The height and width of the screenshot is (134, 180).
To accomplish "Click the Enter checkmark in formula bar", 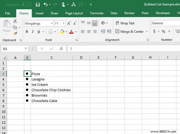I will pos(52,49).
